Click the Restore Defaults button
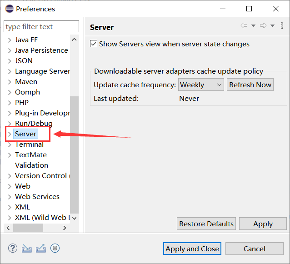This screenshot has height=264, width=290. [x=206, y=224]
